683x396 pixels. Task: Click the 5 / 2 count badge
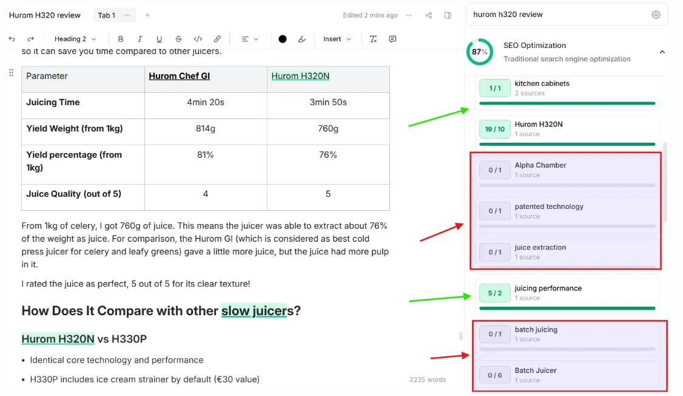495,293
